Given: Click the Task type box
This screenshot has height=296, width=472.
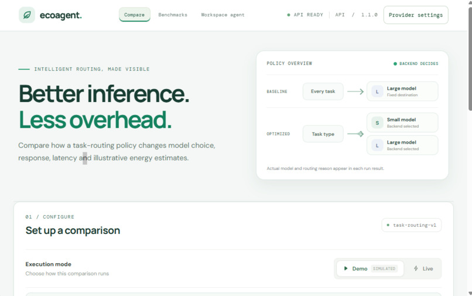Looking at the screenshot, I should [x=323, y=134].
